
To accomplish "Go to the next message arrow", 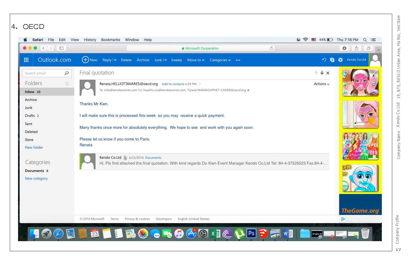I will [322, 73].
